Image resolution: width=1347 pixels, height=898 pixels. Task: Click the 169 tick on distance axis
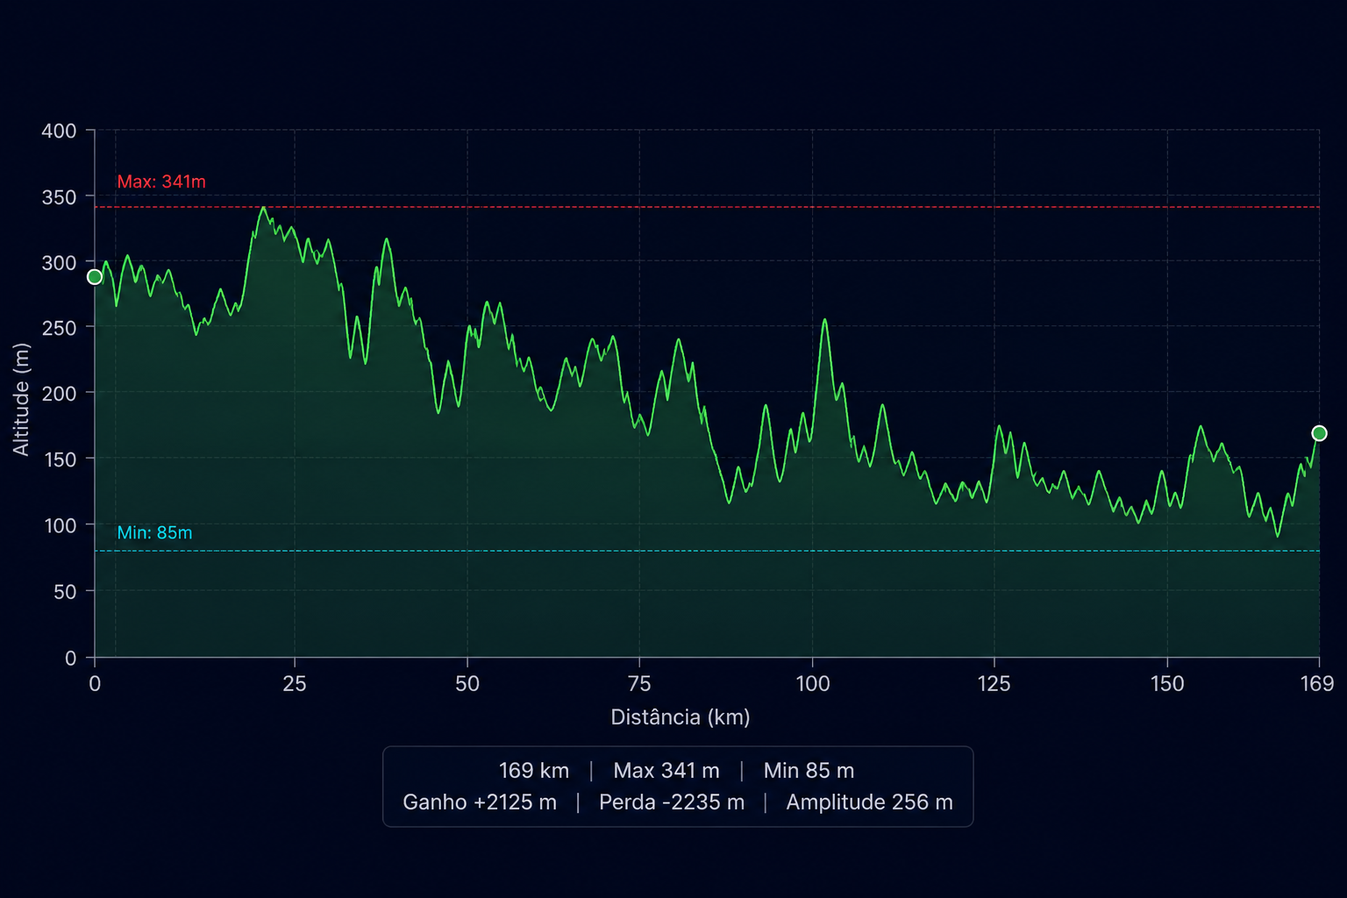[x=1317, y=684]
